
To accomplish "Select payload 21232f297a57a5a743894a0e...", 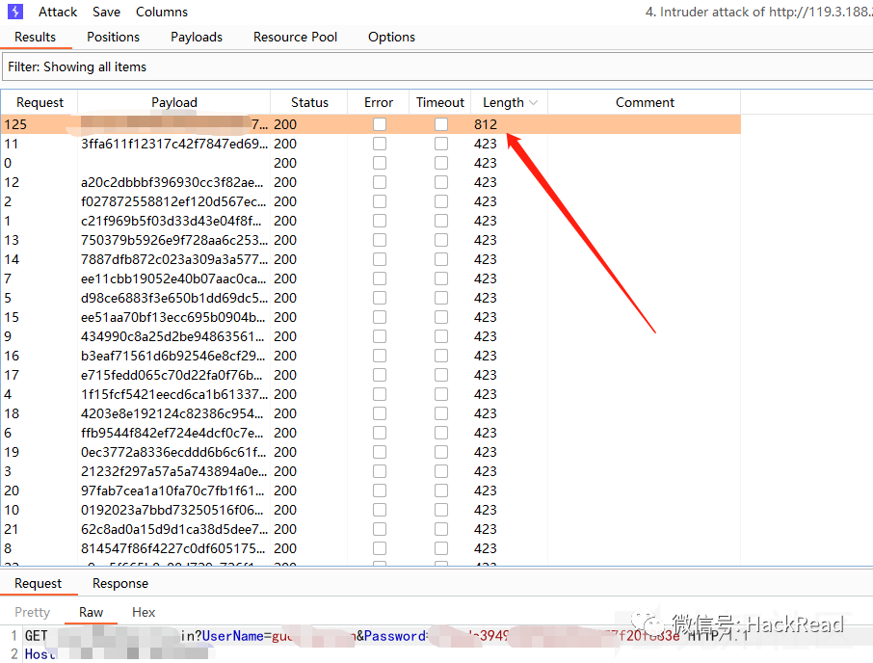I will click(173, 471).
